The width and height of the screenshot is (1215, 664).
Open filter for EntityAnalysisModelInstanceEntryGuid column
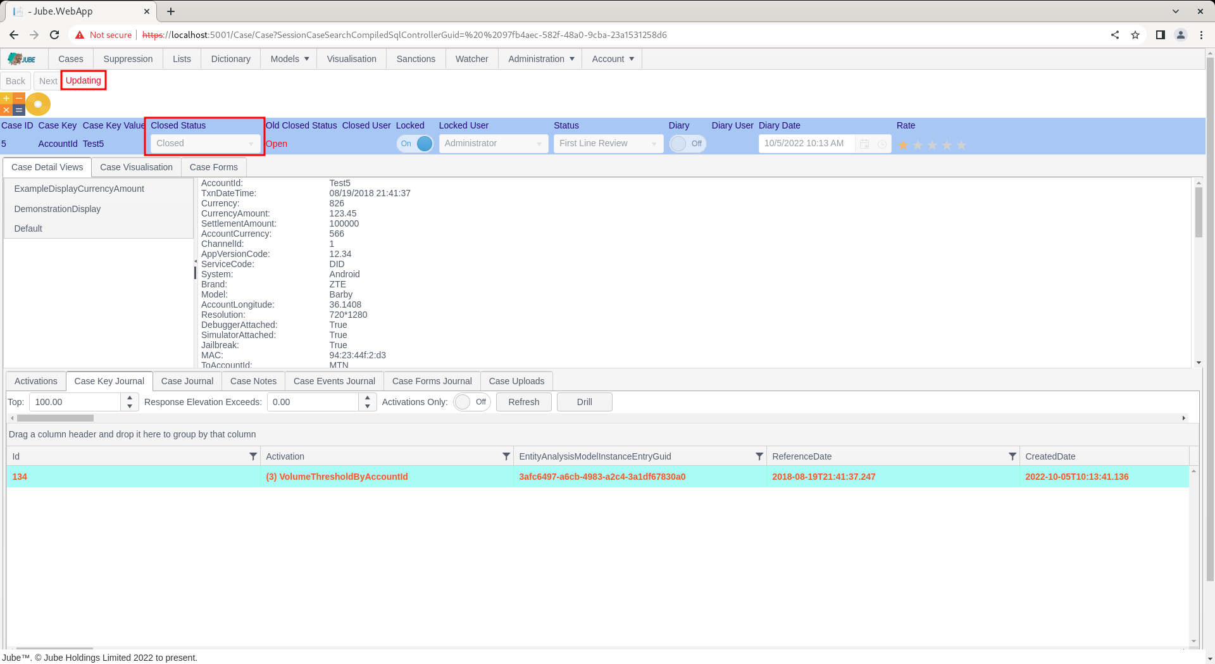point(759,456)
